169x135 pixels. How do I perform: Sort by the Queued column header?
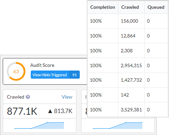156,7
